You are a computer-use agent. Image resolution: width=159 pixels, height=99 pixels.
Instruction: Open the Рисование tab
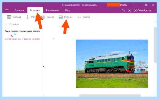click(52, 10)
